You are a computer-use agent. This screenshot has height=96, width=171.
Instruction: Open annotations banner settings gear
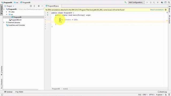click(166, 10)
